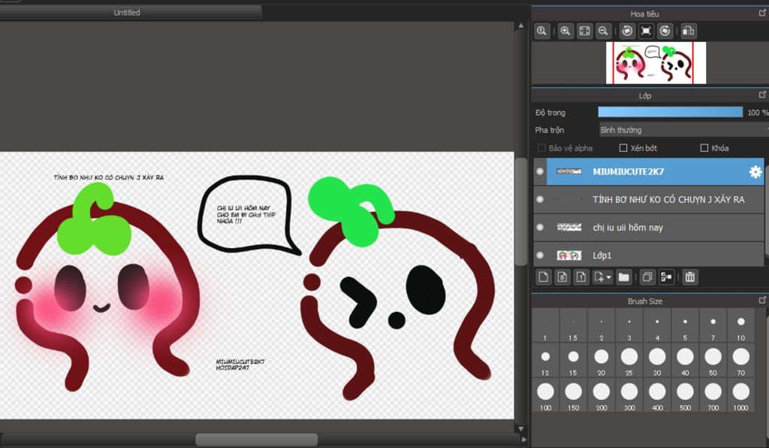
Task: Enable the Xén bớt clipping checkbox
Action: (623, 147)
